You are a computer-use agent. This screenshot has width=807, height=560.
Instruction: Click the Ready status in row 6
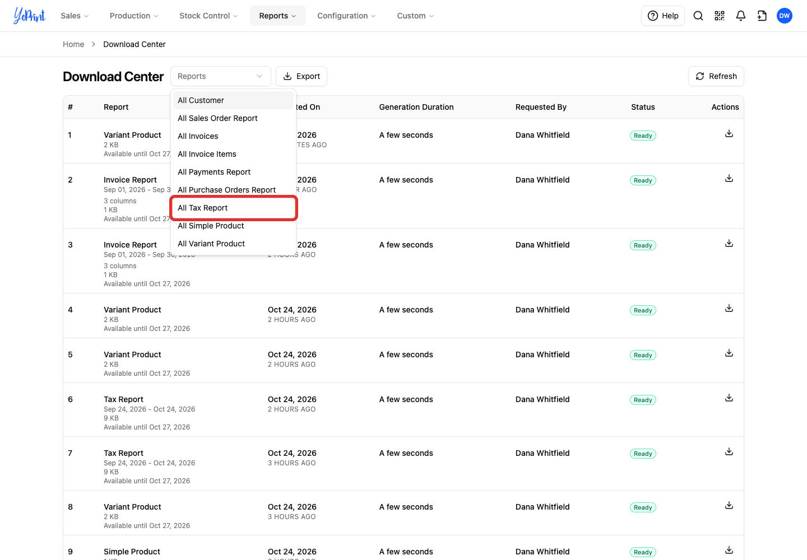(x=643, y=400)
